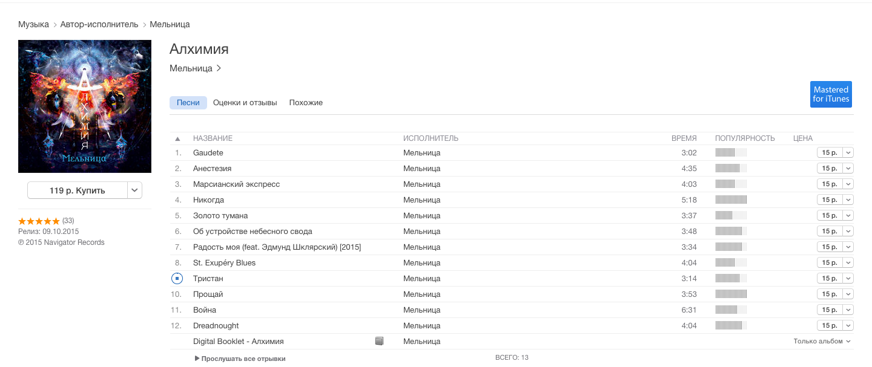Click the Mastered for iTunes badge
This screenshot has width=872, height=367.
(x=831, y=94)
